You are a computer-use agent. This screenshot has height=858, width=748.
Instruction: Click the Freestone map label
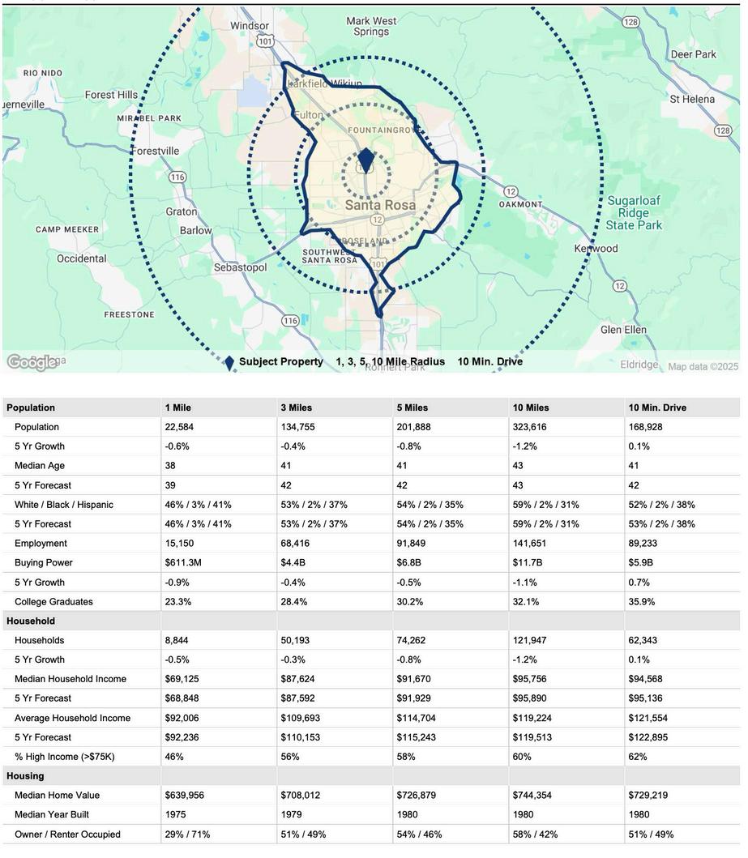click(129, 314)
